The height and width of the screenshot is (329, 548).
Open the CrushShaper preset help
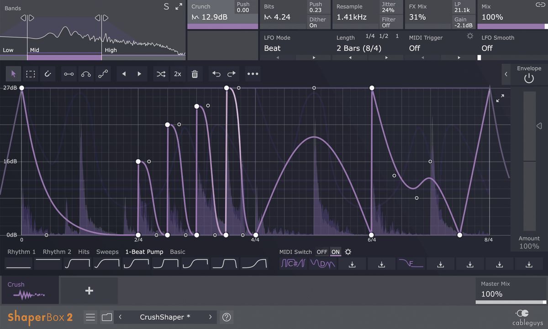click(227, 317)
